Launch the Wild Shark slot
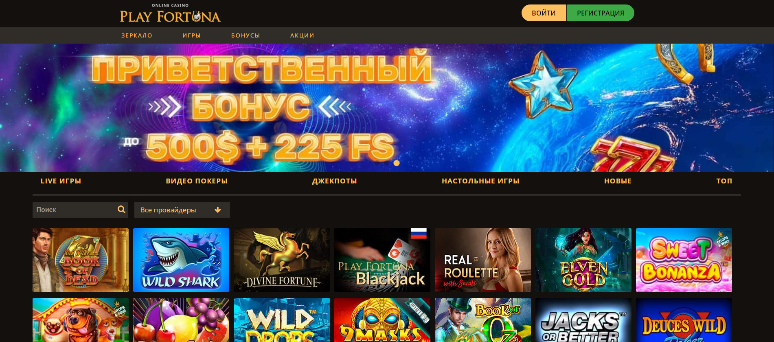The width and height of the screenshot is (774, 342). pyautogui.click(x=181, y=260)
